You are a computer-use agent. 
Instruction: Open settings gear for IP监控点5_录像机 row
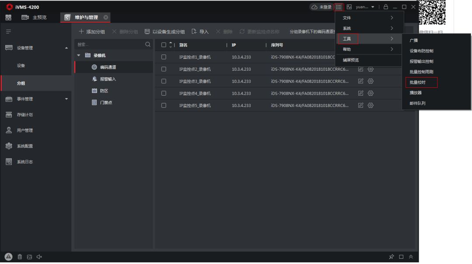[x=371, y=105]
